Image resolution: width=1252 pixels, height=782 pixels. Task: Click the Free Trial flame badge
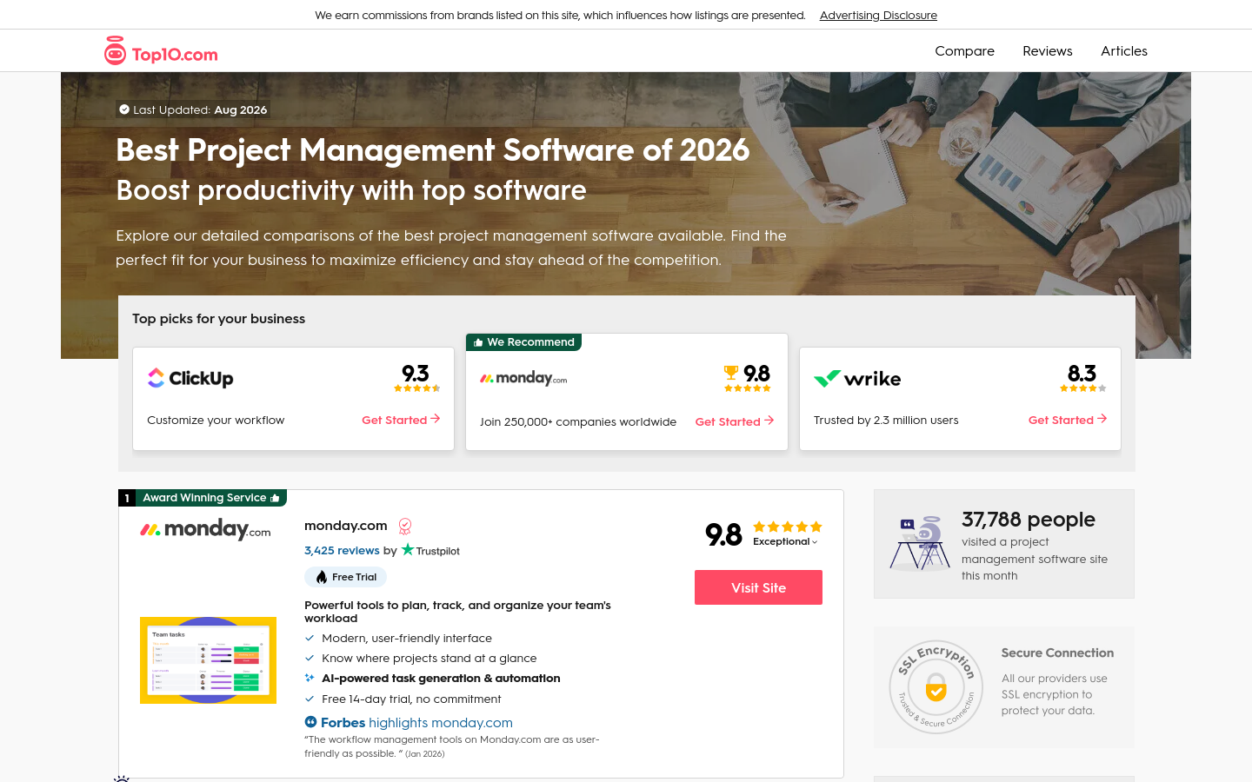point(345,577)
